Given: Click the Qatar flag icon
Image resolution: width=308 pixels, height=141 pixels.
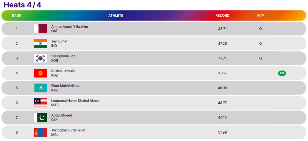Looking at the screenshot, I should [x=40, y=28].
